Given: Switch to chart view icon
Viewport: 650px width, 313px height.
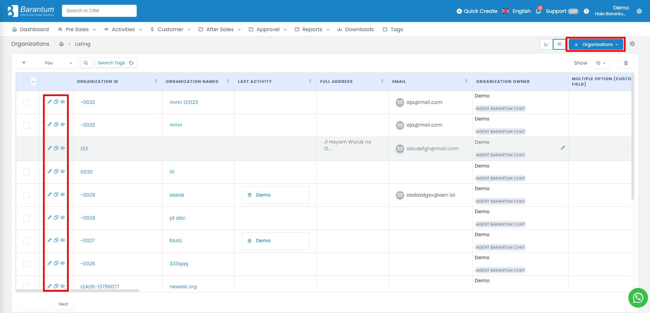Looking at the screenshot, I should (546, 44).
